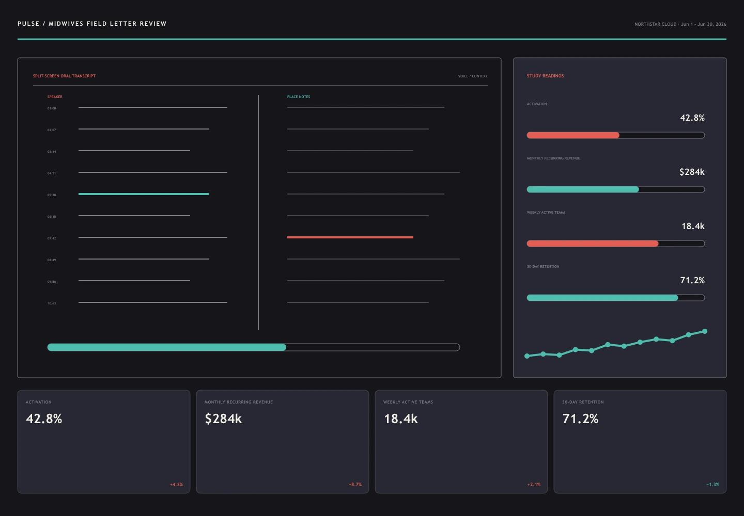Click the +2.1% change value

534,485
